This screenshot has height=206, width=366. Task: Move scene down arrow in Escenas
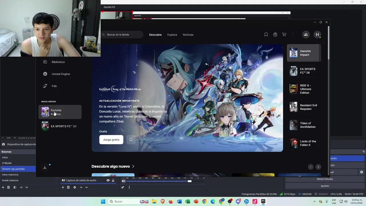(27, 187)
